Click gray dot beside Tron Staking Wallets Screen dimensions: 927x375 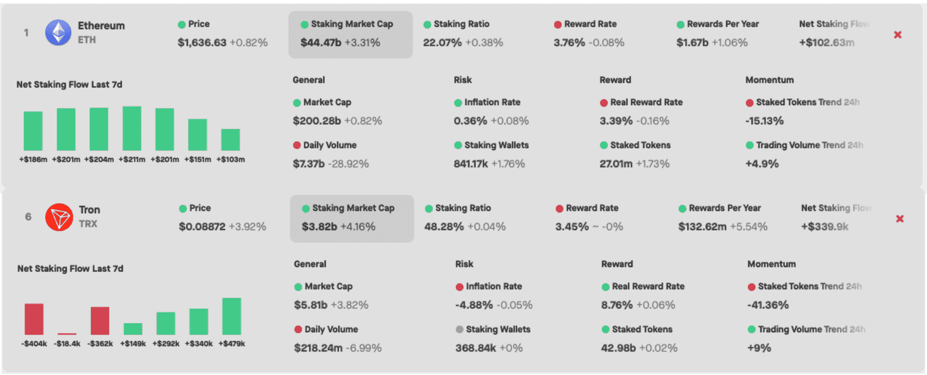[460, 330]
